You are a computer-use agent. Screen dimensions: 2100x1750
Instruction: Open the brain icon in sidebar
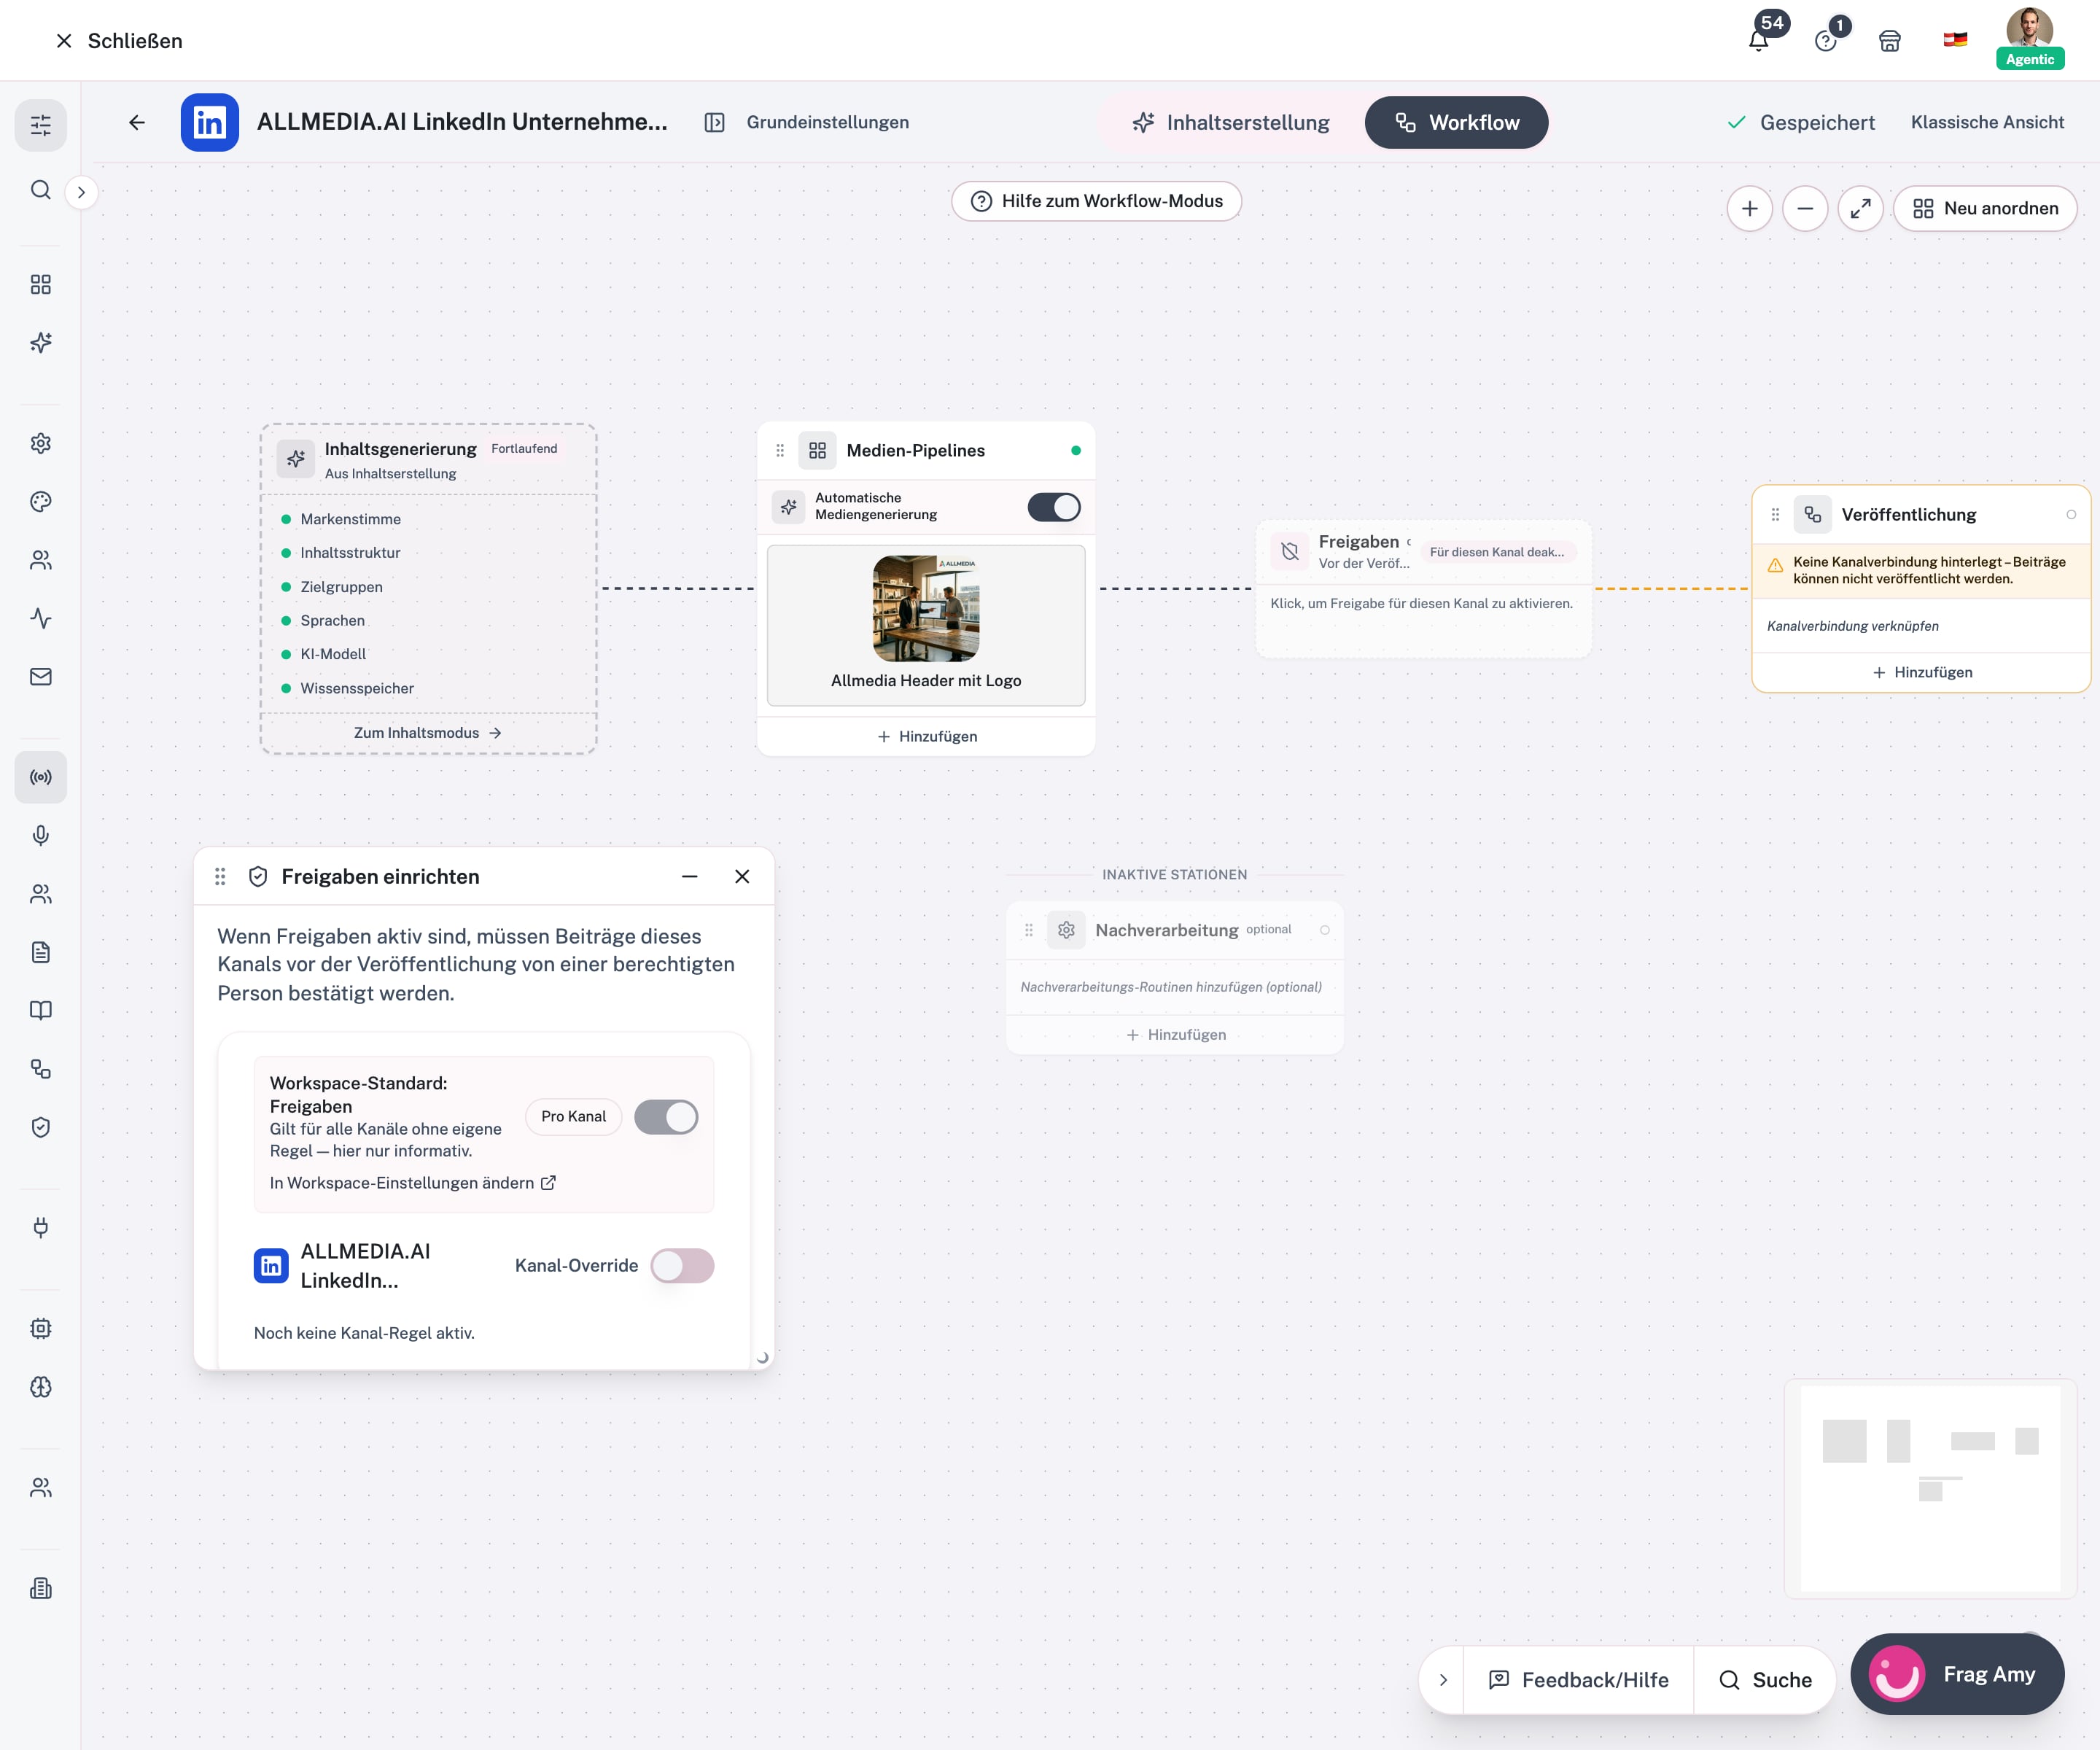click(x=41, y=1387)
